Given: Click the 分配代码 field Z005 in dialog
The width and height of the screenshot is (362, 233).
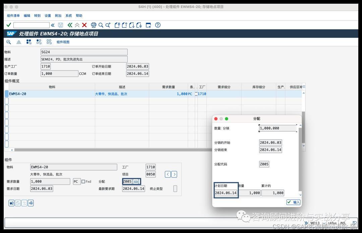Looking at the screenshot, I should click(264, 164).
